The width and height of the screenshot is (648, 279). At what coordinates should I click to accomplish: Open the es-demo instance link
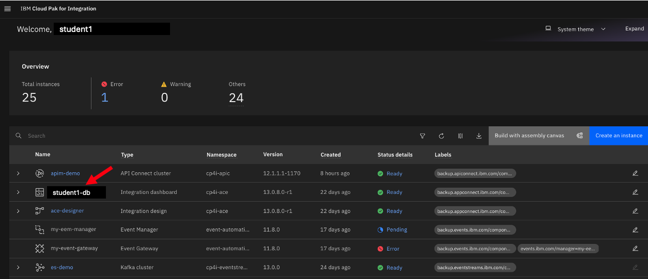(x=62, y=267)
